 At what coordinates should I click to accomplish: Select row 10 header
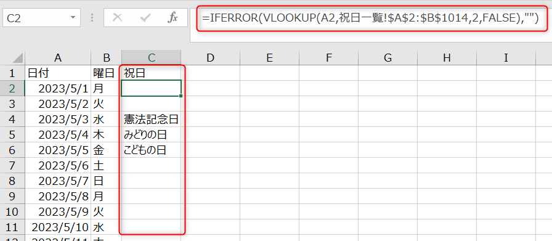(x=12, y=212)
